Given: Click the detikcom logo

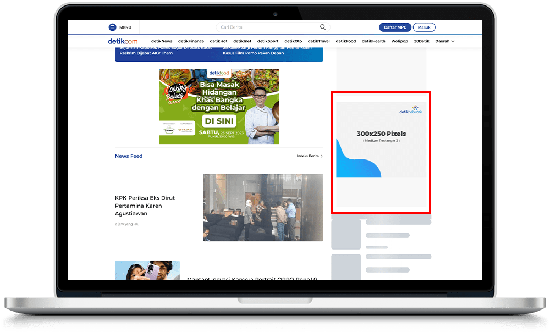Looking at the screenshot, I should [x=123, y=41].
